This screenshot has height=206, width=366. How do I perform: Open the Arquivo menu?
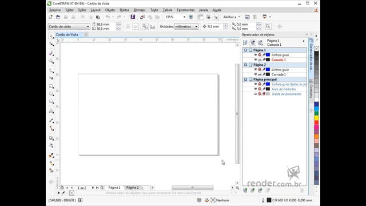pyautogui.click(x=55, y=10)
